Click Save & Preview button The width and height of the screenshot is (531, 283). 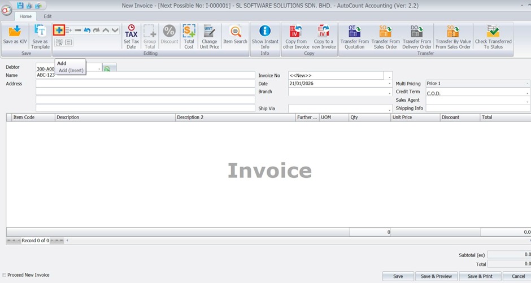pos(436,276)
